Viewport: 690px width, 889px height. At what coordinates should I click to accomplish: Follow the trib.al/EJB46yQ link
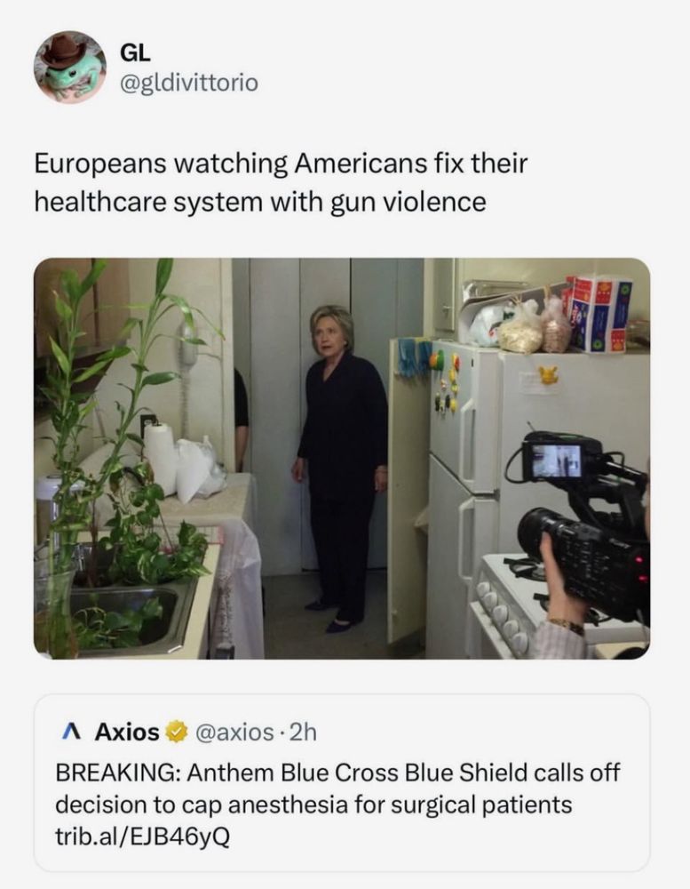(x=142, y=837)
